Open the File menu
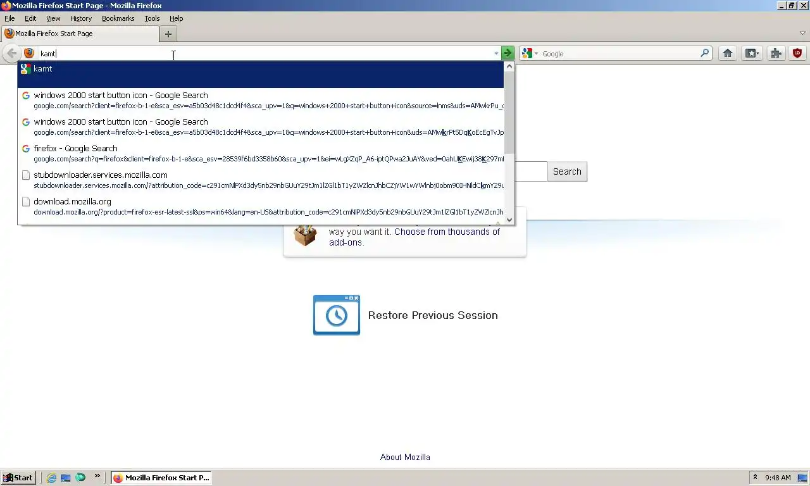Screen dimensions: 810x486 9,18
